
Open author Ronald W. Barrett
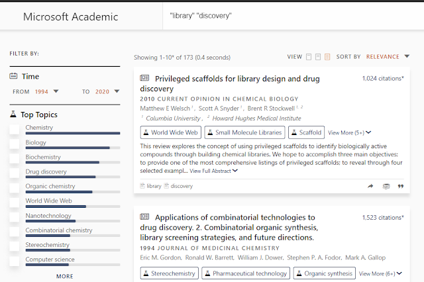coord(209,258)
